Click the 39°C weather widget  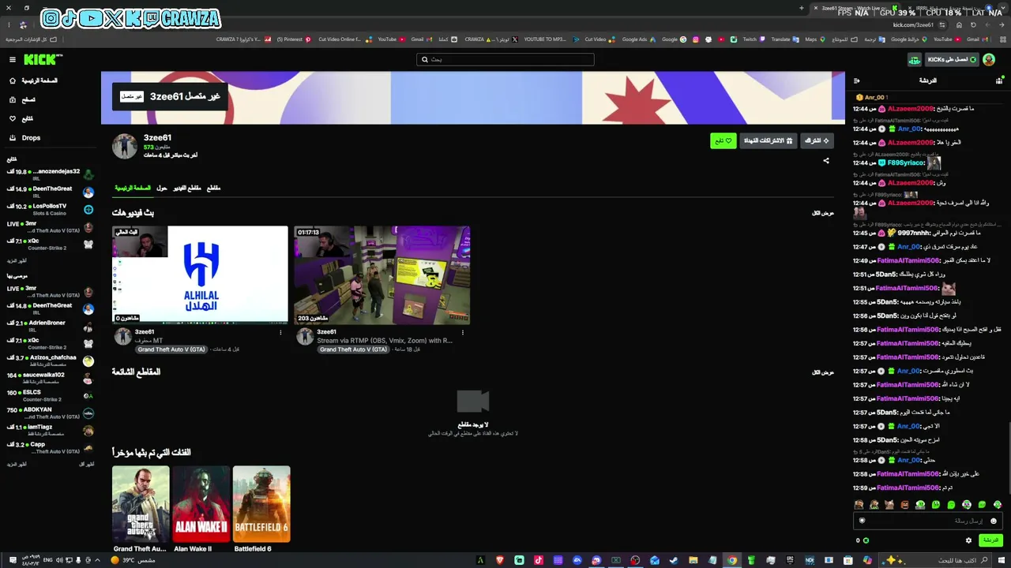point(132,560)
